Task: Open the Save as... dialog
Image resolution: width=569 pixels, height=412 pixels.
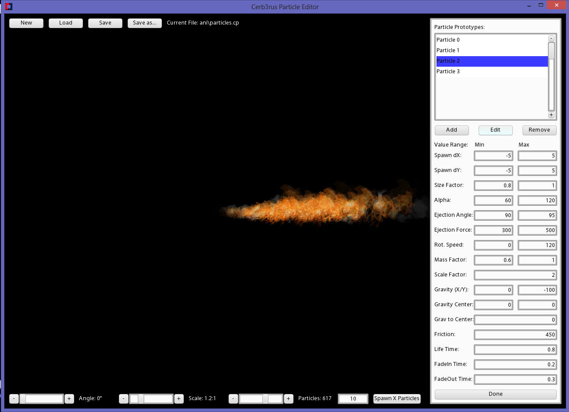Action: 144,23
